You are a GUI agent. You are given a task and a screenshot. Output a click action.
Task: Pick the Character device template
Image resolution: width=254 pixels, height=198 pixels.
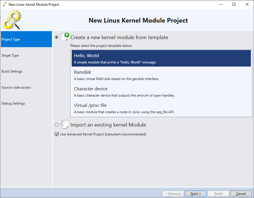pos(161,91)
